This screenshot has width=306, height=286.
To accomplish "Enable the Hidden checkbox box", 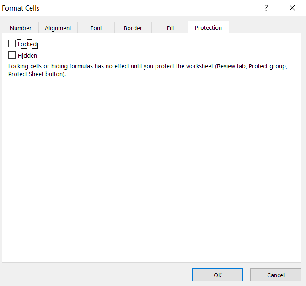I will (x=12, y=55).
